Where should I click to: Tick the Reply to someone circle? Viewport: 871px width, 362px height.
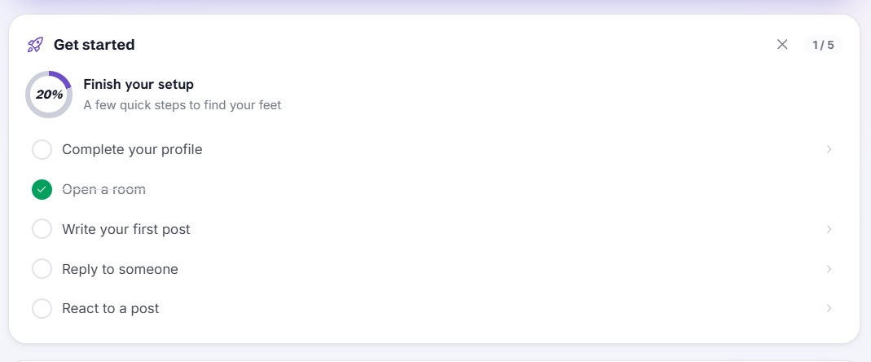(42, 269)
